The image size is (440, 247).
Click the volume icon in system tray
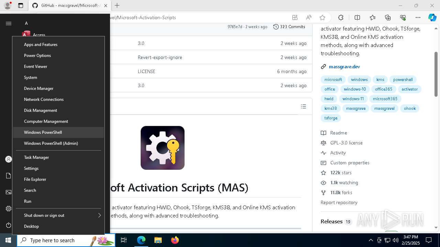[395, 240]
